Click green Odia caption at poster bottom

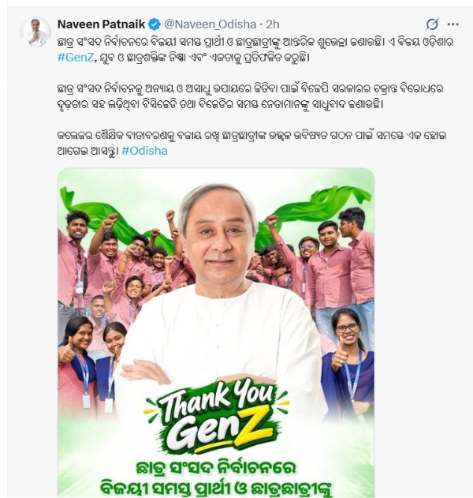click(x=216, y=478)
